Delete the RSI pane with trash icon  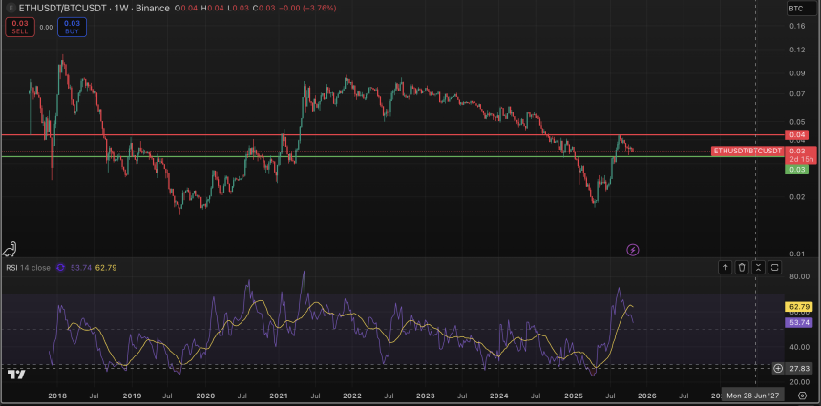click(742, 268)
